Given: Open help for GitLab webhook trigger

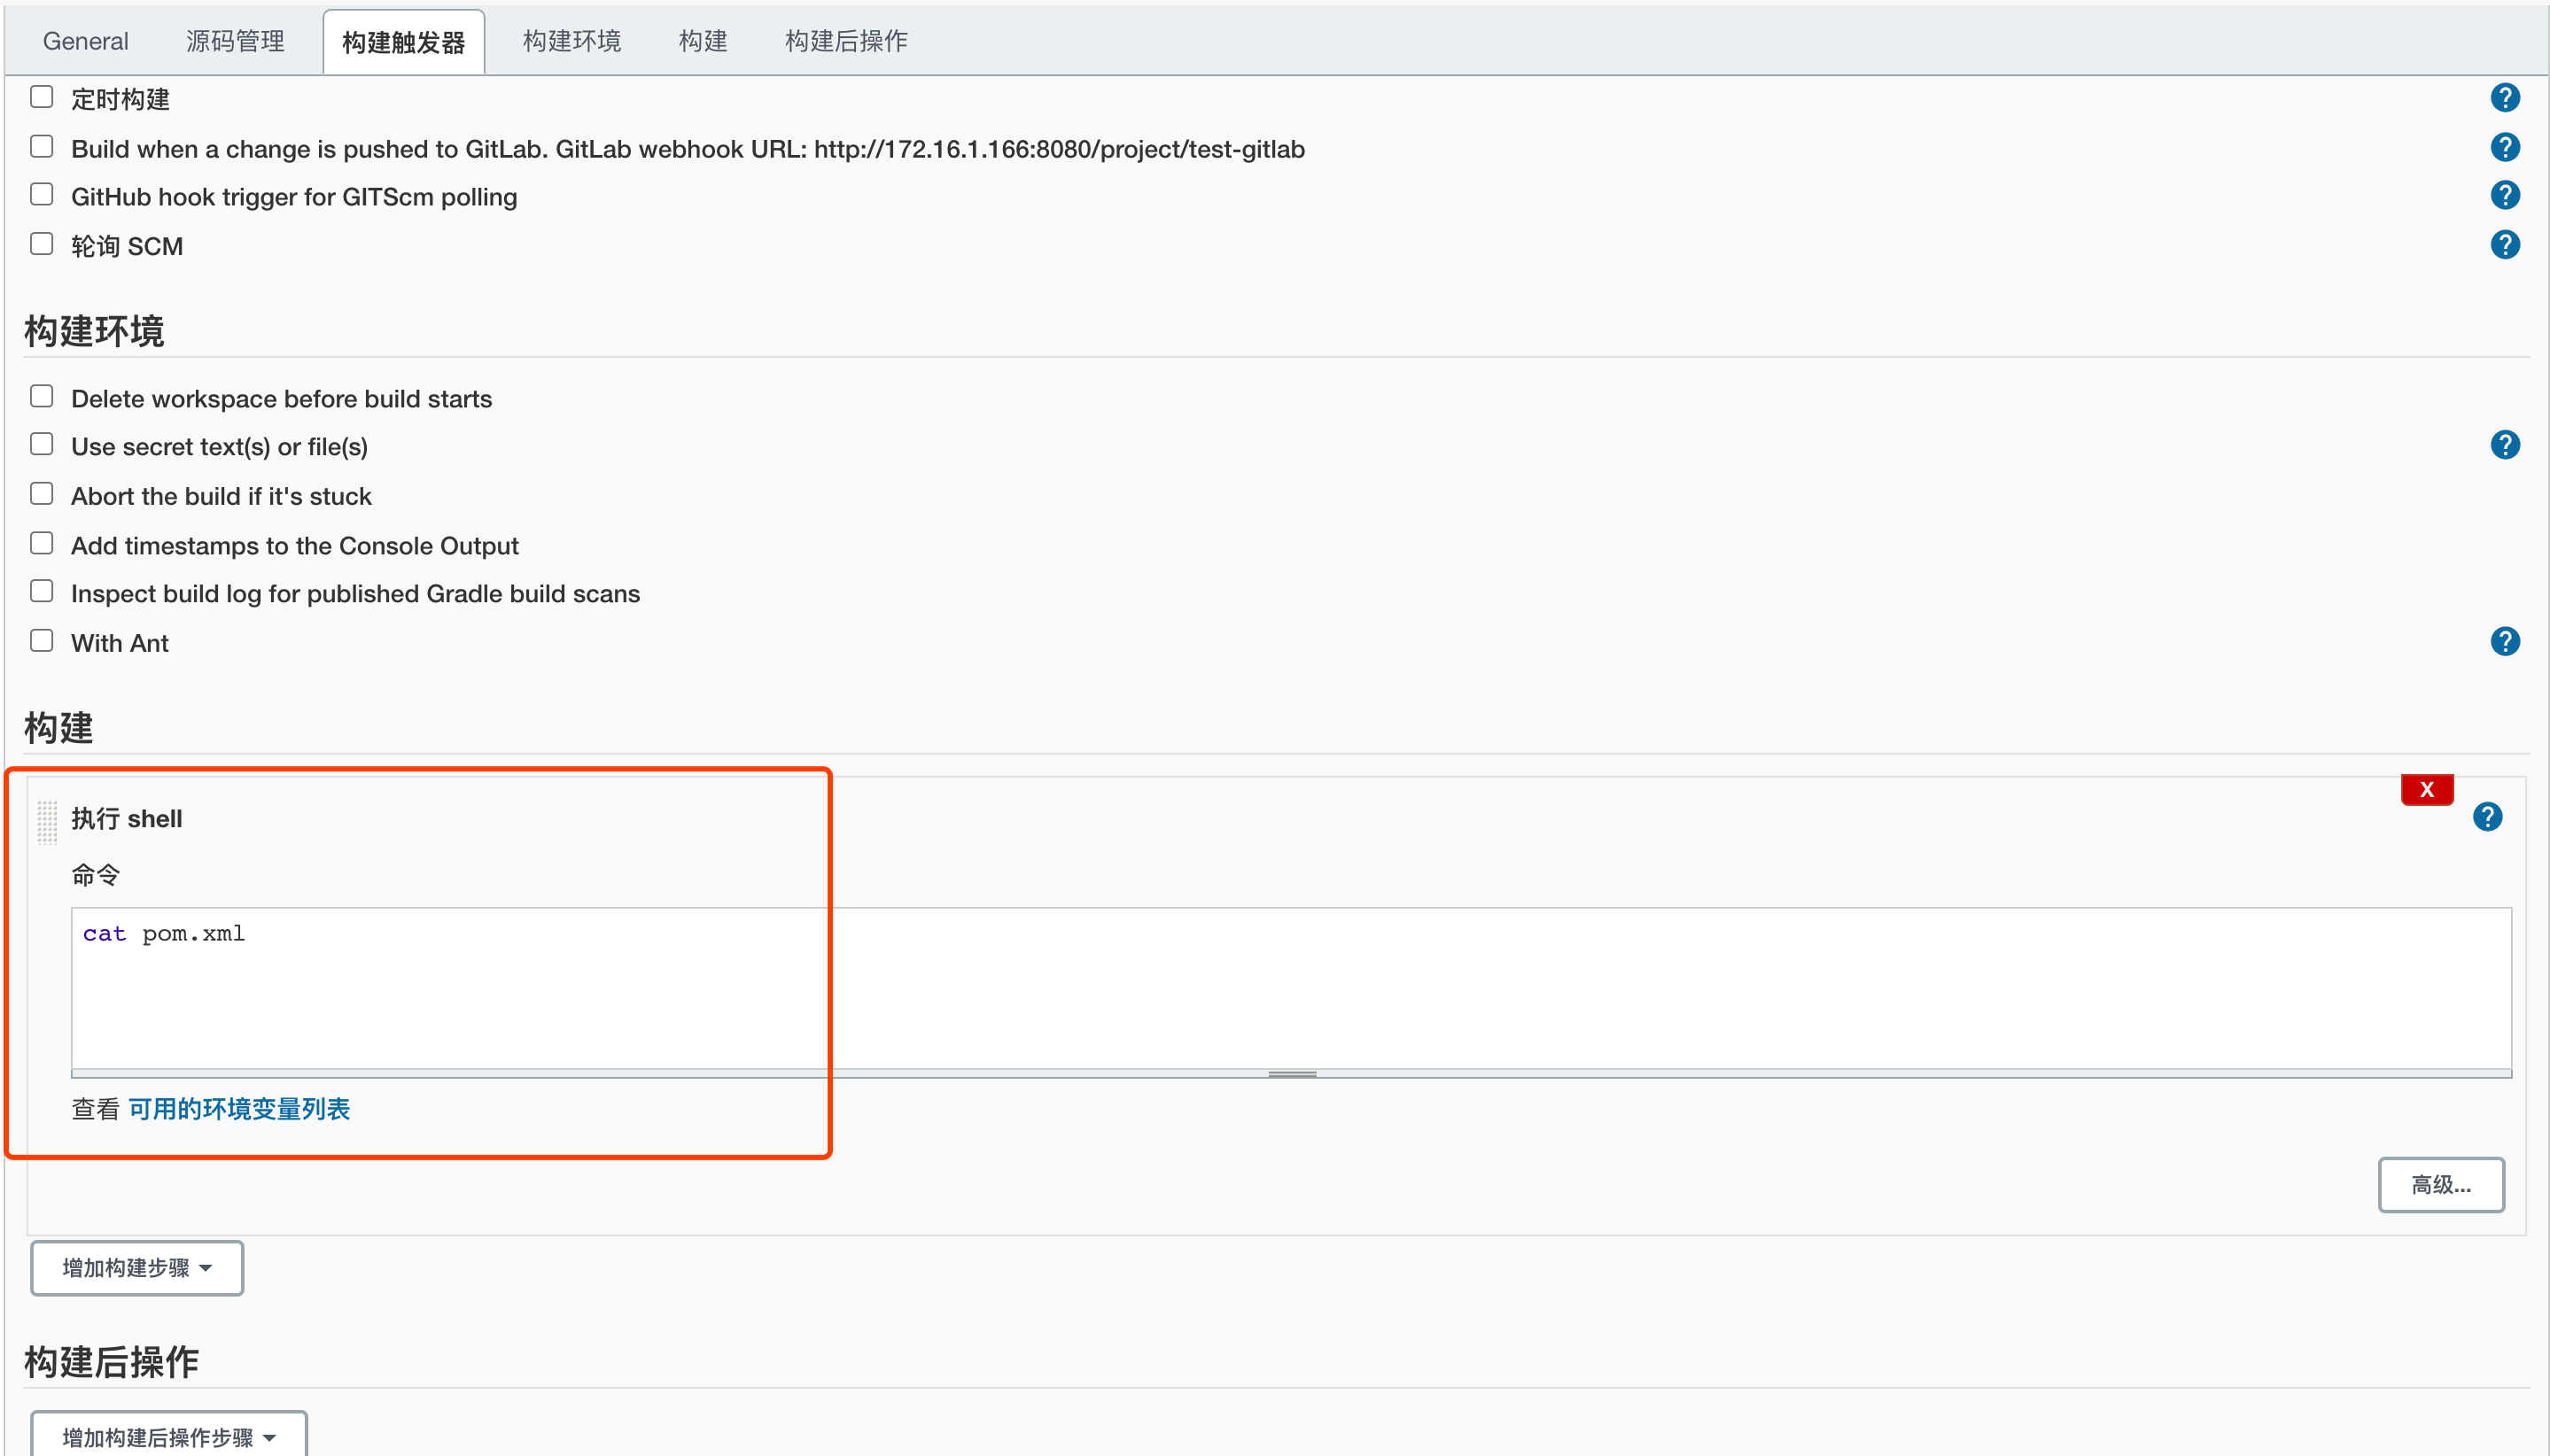Looking at the screenshot, I should coord(2504,147).
